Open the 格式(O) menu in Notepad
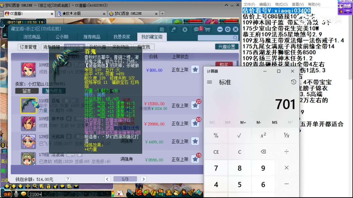Viewport: 353px width, 198px height. coord(281,4)
